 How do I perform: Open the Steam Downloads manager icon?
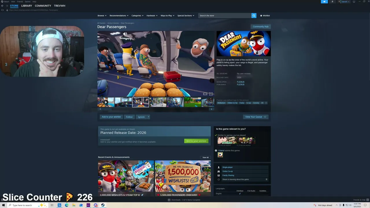coord(169,200)
